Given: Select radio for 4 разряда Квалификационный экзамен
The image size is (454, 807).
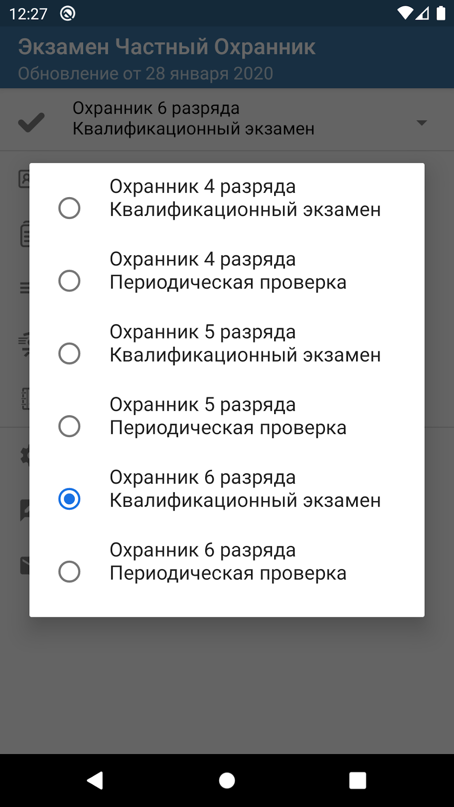Looking at the screenshot, I should coord(69,208).
